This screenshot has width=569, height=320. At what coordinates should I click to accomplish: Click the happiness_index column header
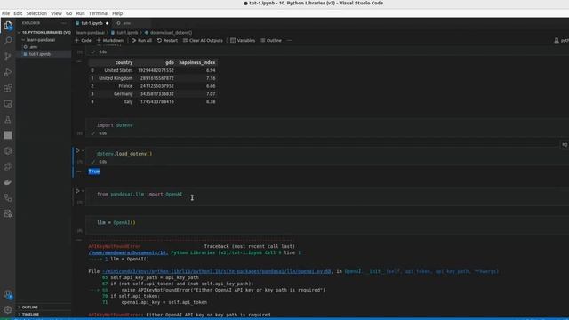(x=197, y=62)
